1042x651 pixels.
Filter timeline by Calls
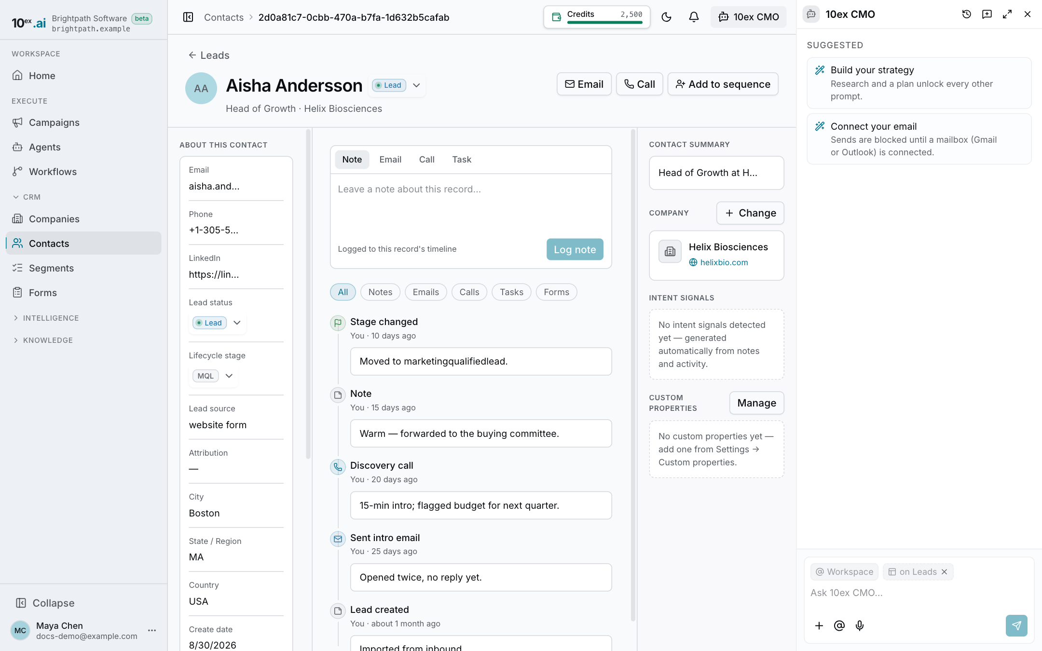[469, 292]
